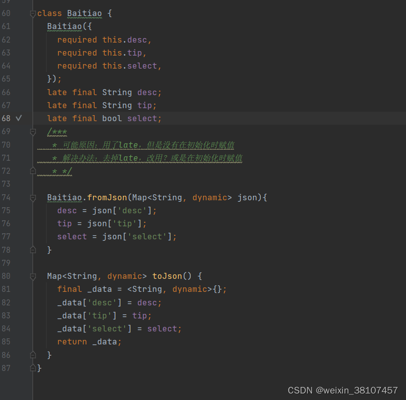This screenshot has height=400, width=406.
Task: Click the string 'tip' in json['tip'] on line 76
Action: coord(125,223)
